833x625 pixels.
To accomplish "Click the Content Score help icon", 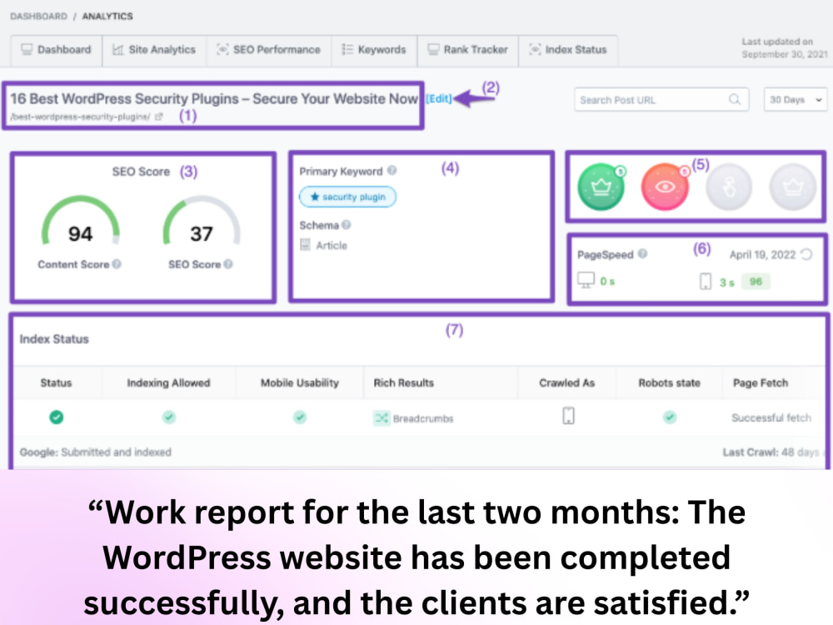I will coord(117,264).
